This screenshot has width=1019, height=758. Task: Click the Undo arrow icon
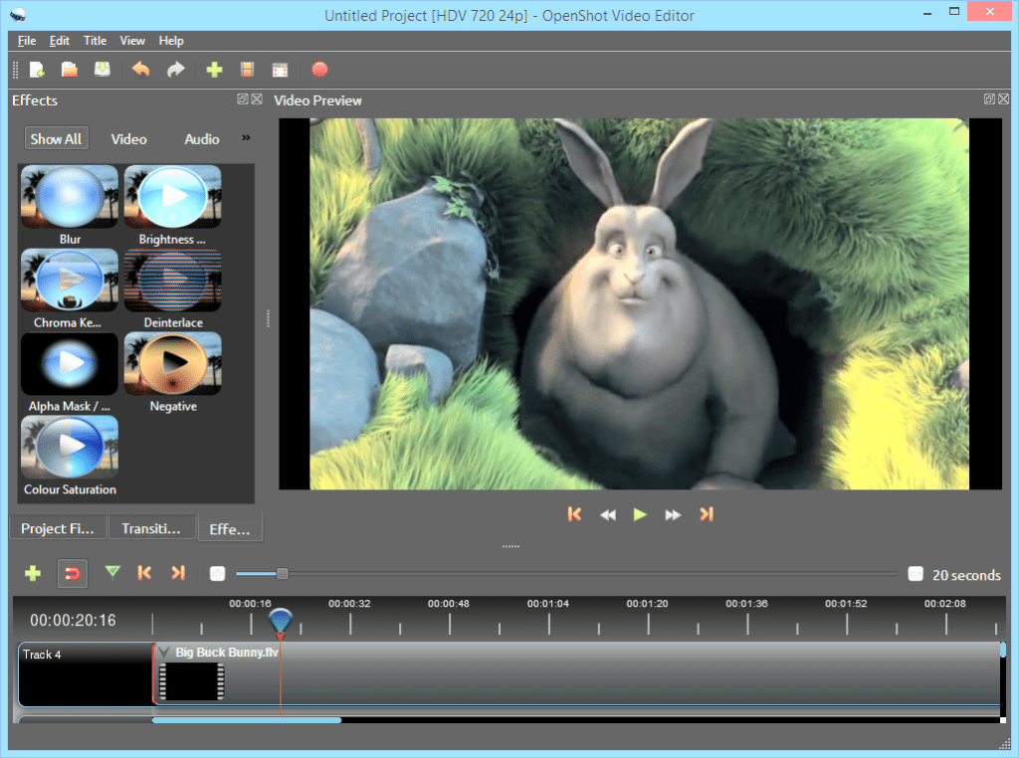[141, 70]
